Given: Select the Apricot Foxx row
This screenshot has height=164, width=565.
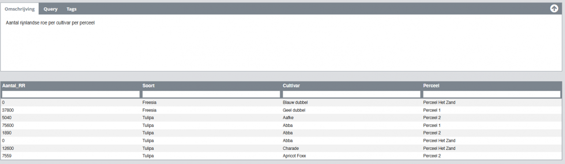Looking at the screenshot, I should click(281, 156).
